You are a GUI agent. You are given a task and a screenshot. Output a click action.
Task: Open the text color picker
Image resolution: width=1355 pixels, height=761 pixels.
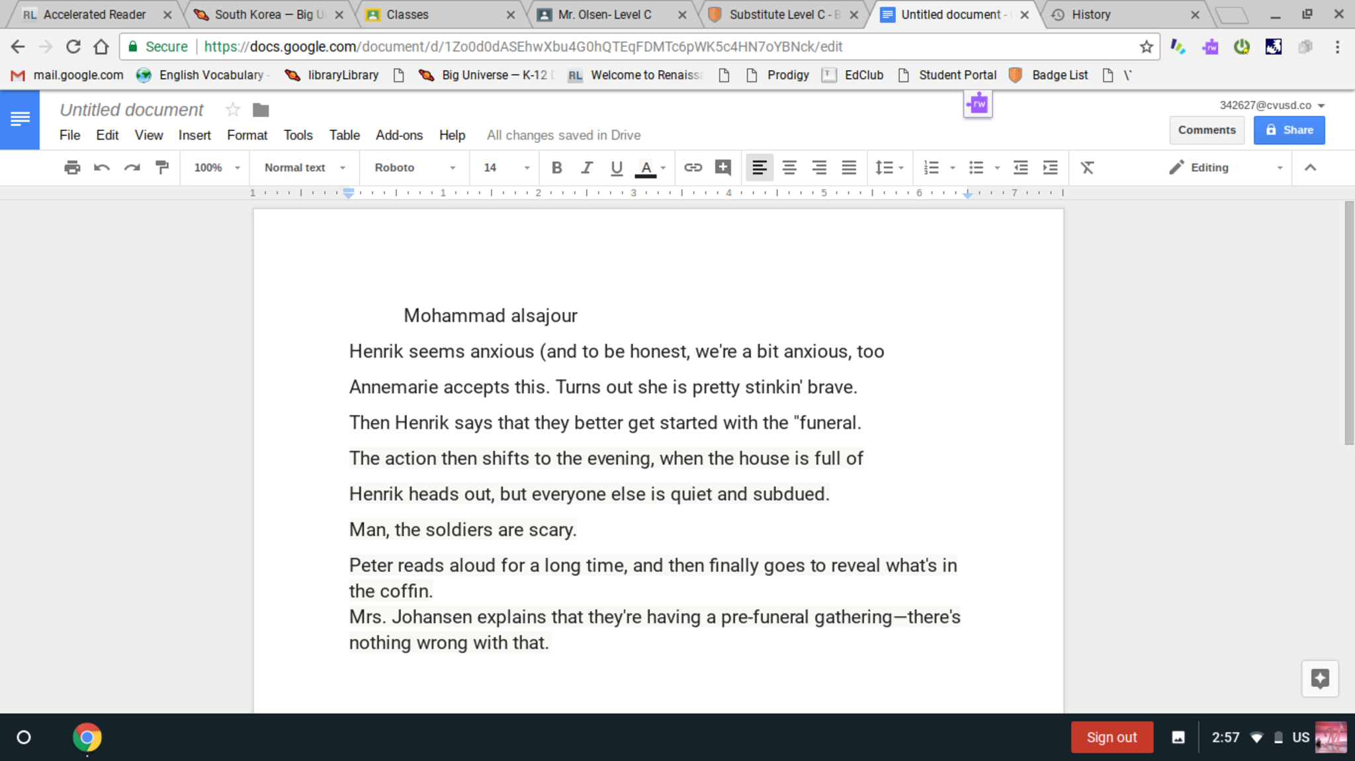pyautogui.click(x=647, y=168)
